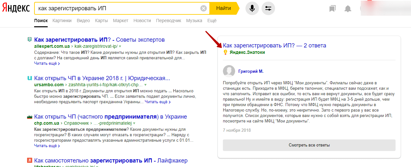This screenshot has width=411, height=167.
Task: Click Смотреть все ответы button
Action: tap(309, 145)
